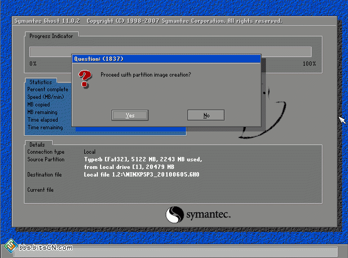The image size is (348, 258).
Task: Click the WINXPSP3_20100605.GHO destination path
Action: pyautogui.click(x=141, y=175)
